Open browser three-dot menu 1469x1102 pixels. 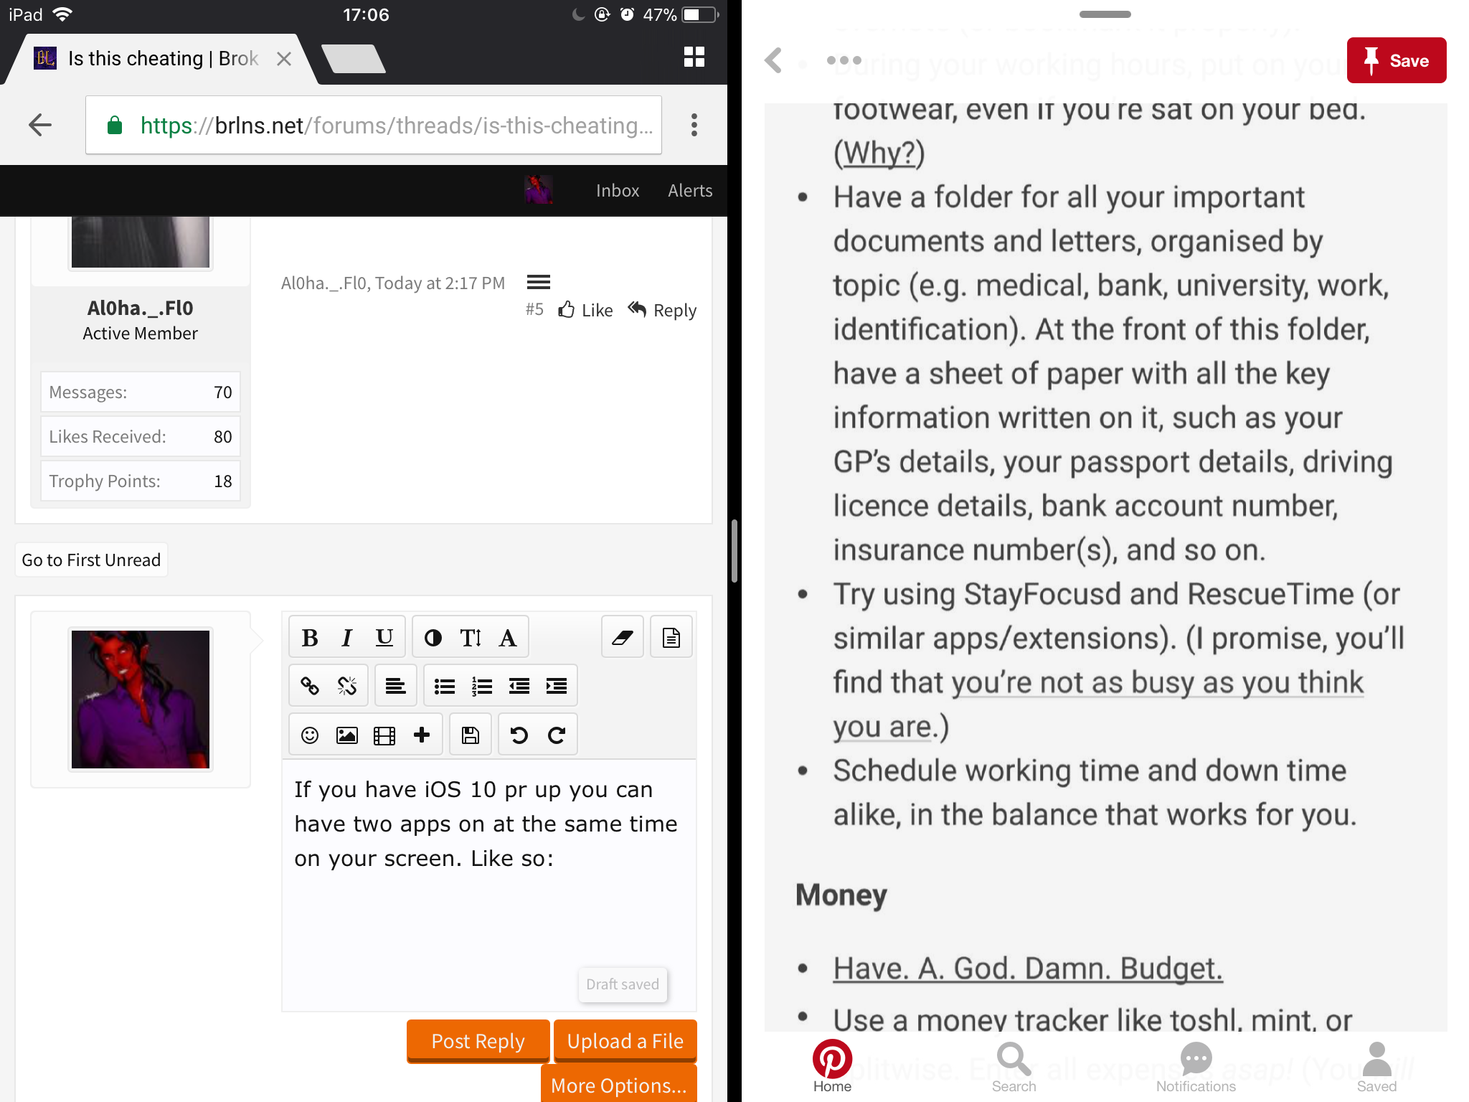tap(694, 125)
